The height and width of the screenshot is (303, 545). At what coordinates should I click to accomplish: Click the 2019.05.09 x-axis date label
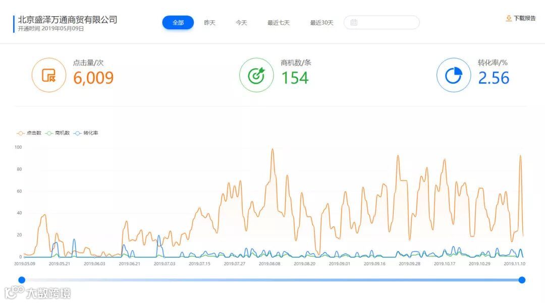coord(25,264)
